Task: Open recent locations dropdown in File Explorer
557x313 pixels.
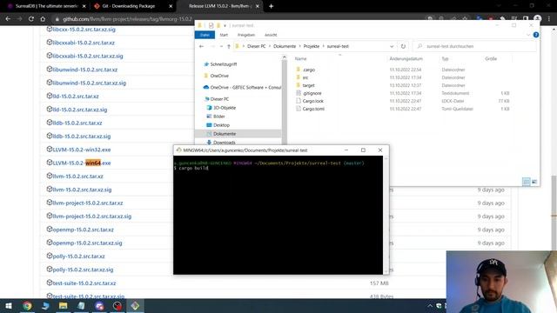Action: click(x=221, y=46)
